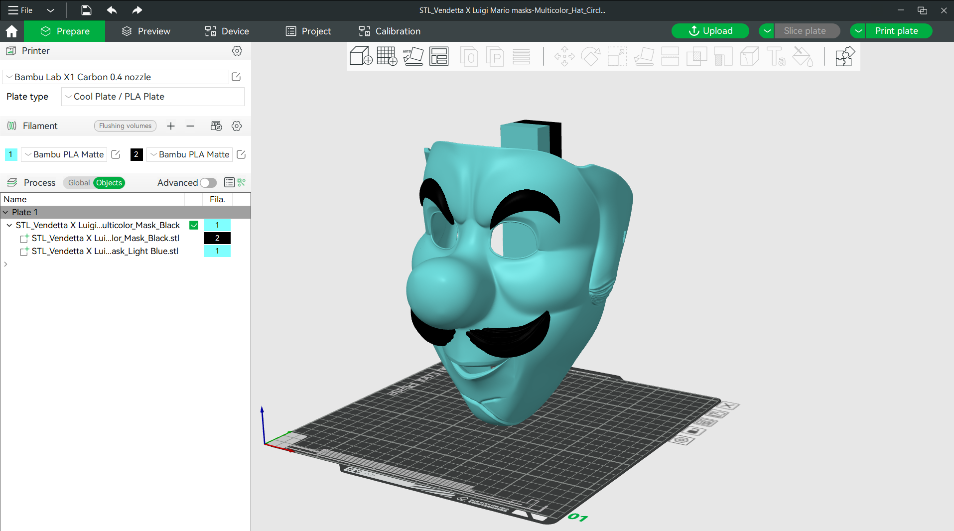Click the Auto orient icon
This screenshot has height=531, width=954.
(413, 56)
